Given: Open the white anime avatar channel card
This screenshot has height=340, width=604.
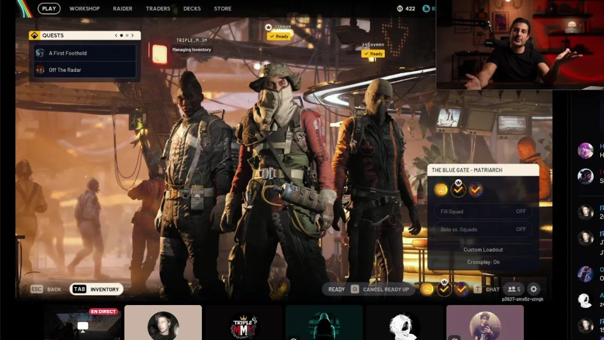Looking at the screenshot, I should tap(404, 323).
